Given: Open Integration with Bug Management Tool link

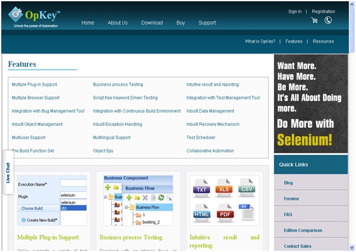Looking at the screenshot, I should [x=48, y=111].
